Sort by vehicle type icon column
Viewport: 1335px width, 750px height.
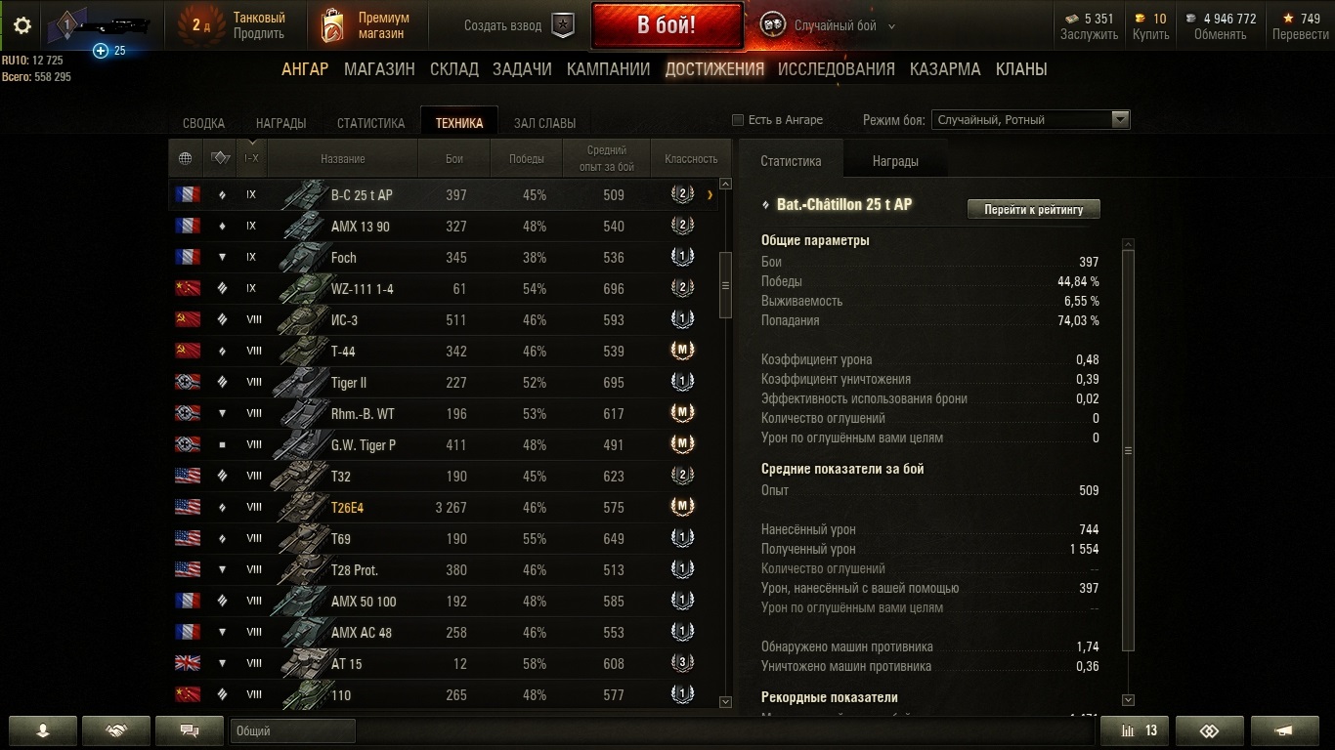[x=220, y=158]
